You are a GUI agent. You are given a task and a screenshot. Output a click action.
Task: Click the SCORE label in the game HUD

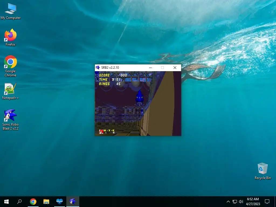point(104,75)
